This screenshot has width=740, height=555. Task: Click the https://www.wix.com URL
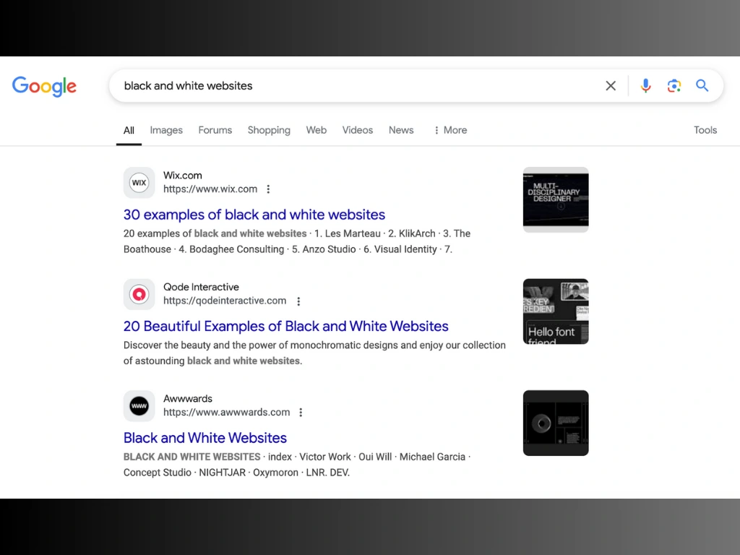coord(210,189)
